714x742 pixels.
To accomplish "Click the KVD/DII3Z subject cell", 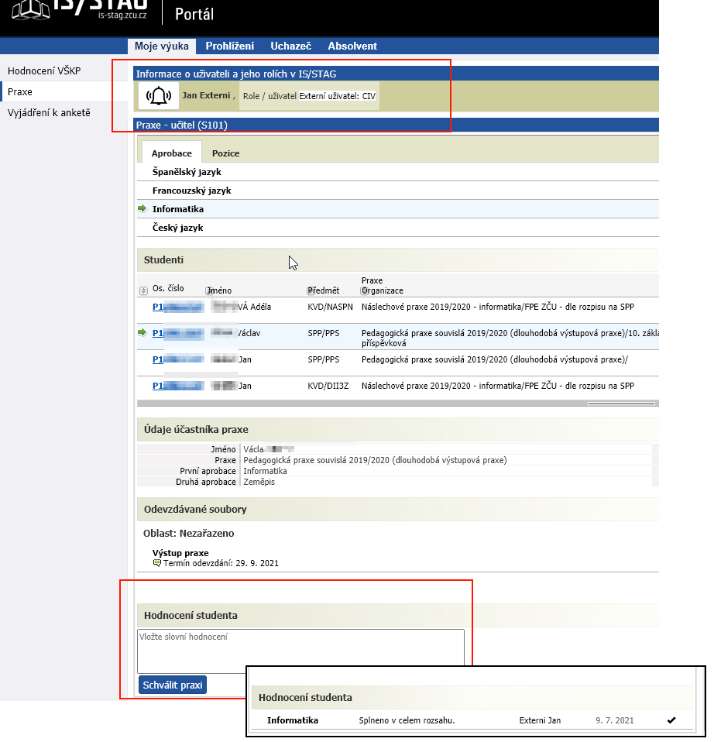I will pyautogui.click(x=328, y=386).
